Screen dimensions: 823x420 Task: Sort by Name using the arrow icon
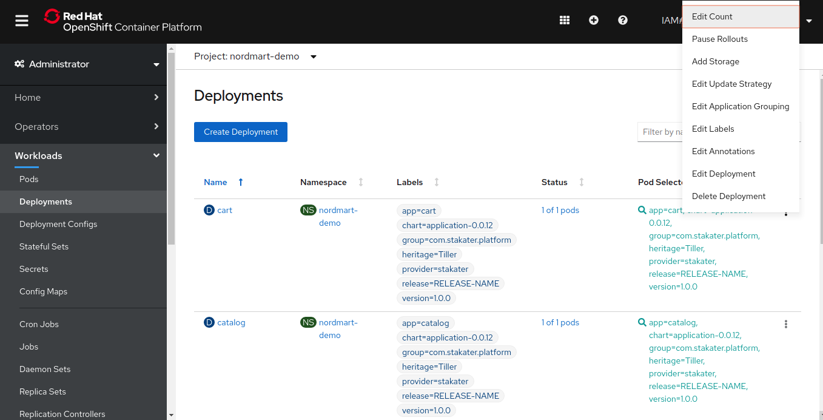(x=241, y=182)
